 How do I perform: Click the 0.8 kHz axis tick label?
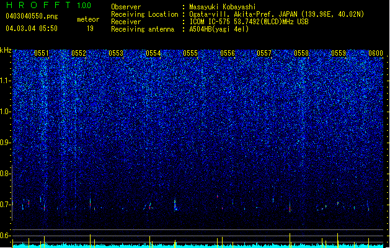click(5, 174)
